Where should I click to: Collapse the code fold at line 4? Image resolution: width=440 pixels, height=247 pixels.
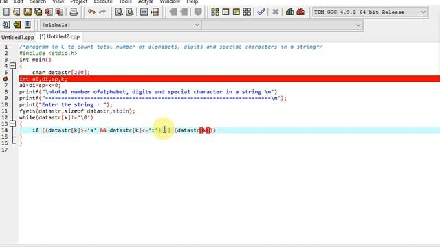(x=12, y=66)
